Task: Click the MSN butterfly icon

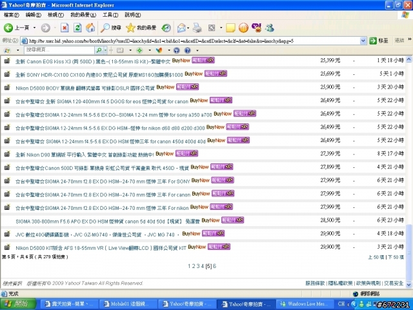Action: pyautogui.click(x=159, y=50)
